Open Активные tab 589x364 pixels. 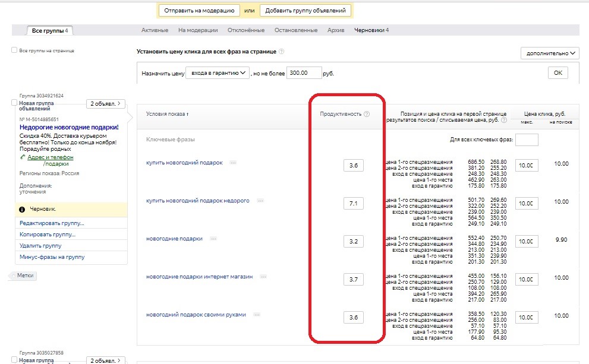pos(155,30)
